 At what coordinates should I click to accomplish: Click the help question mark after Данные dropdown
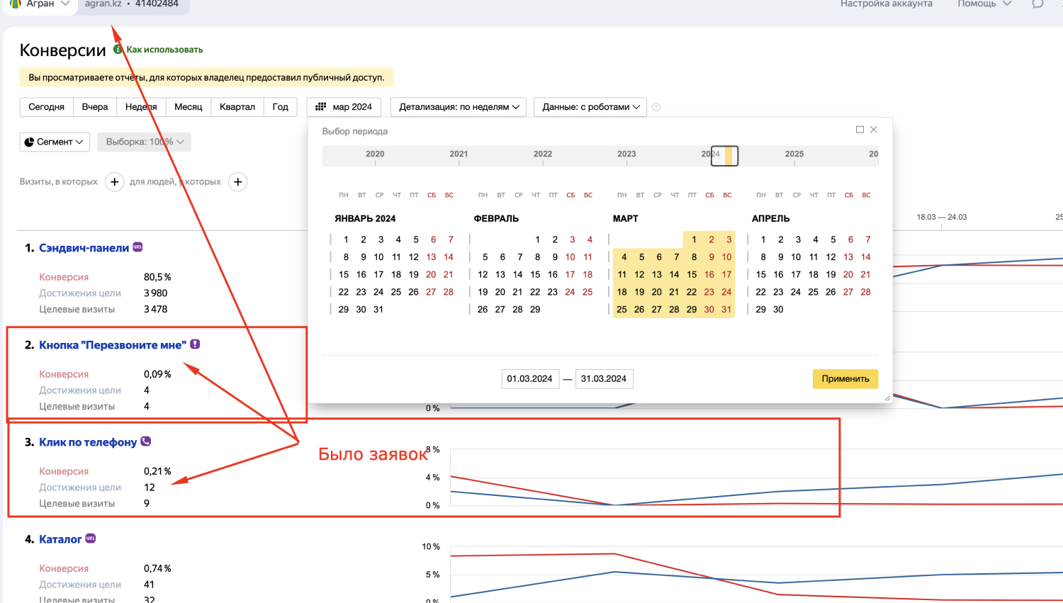pos(656,107)
